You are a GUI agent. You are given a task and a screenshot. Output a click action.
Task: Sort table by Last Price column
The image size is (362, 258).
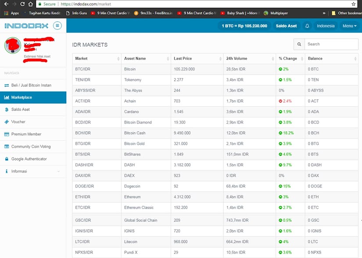pos(197,59)
